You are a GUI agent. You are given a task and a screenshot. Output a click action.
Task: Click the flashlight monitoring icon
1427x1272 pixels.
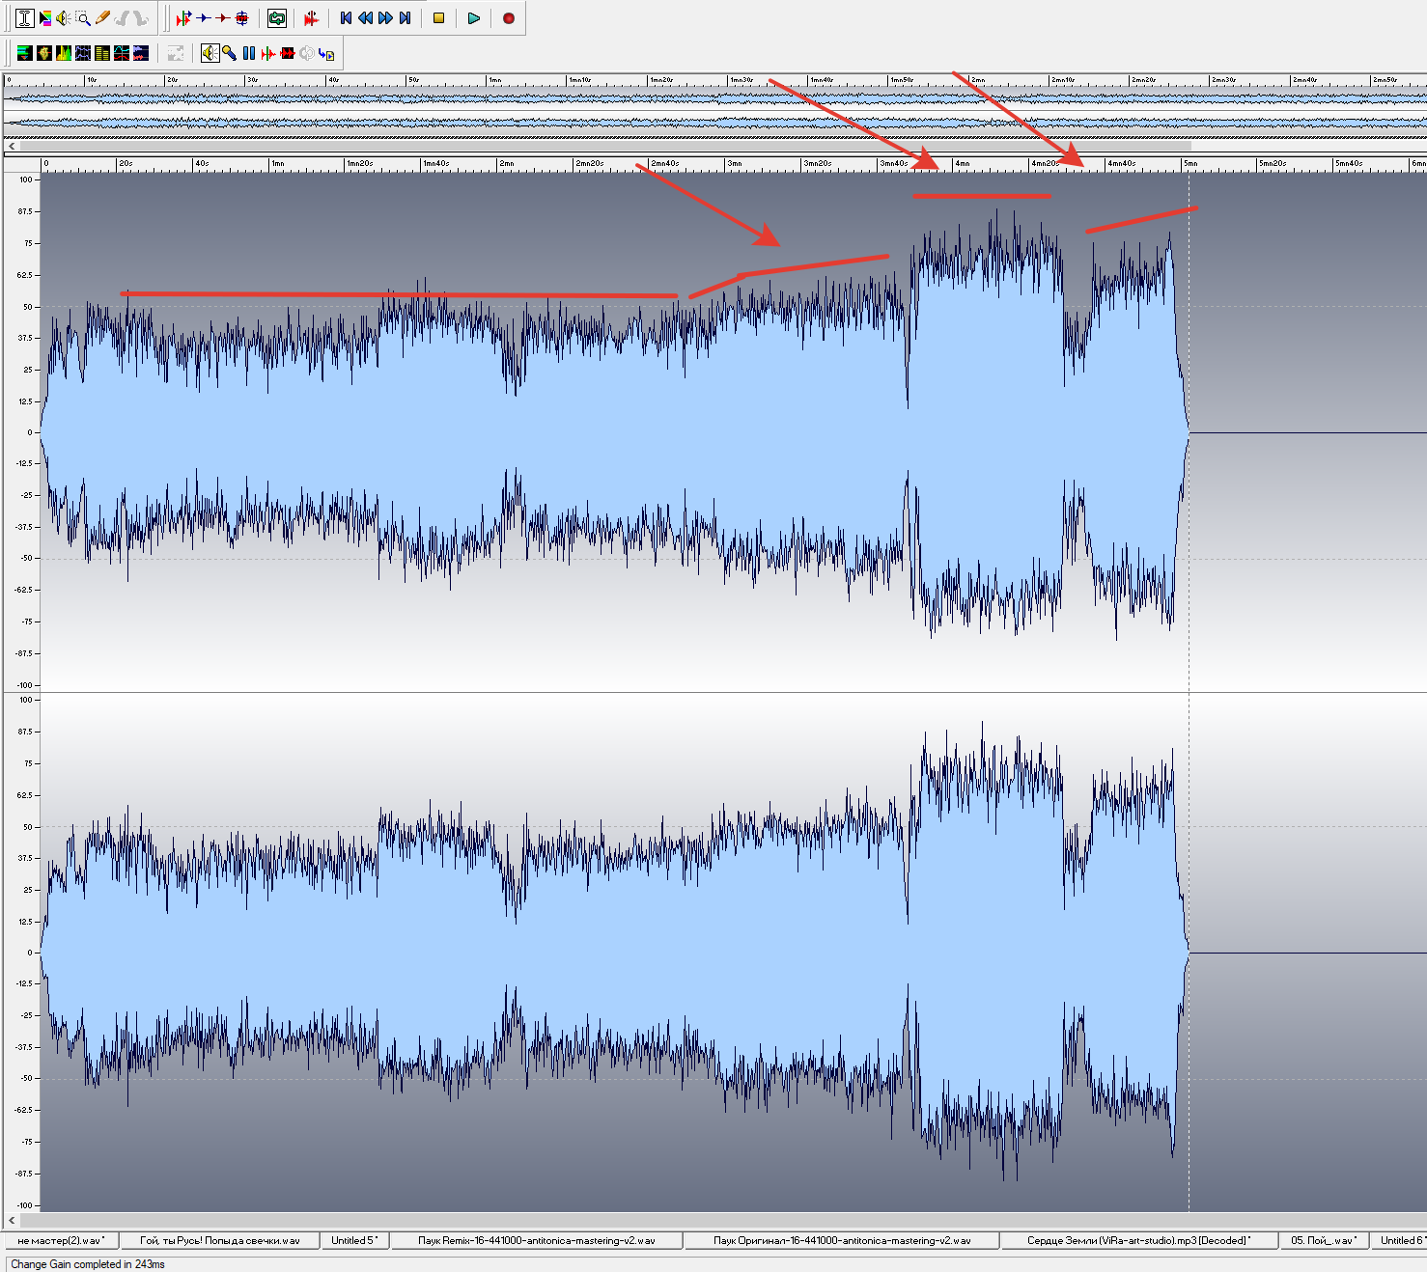click(x=229, y=53)
